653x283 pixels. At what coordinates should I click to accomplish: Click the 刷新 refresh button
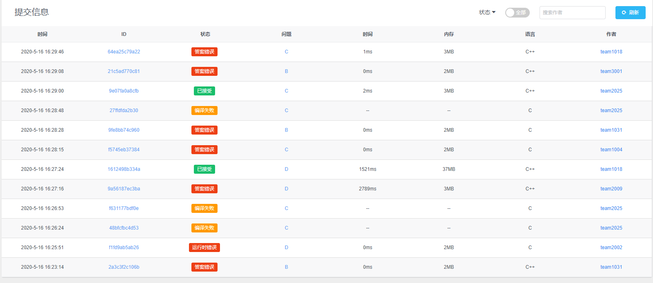[630, 13]
